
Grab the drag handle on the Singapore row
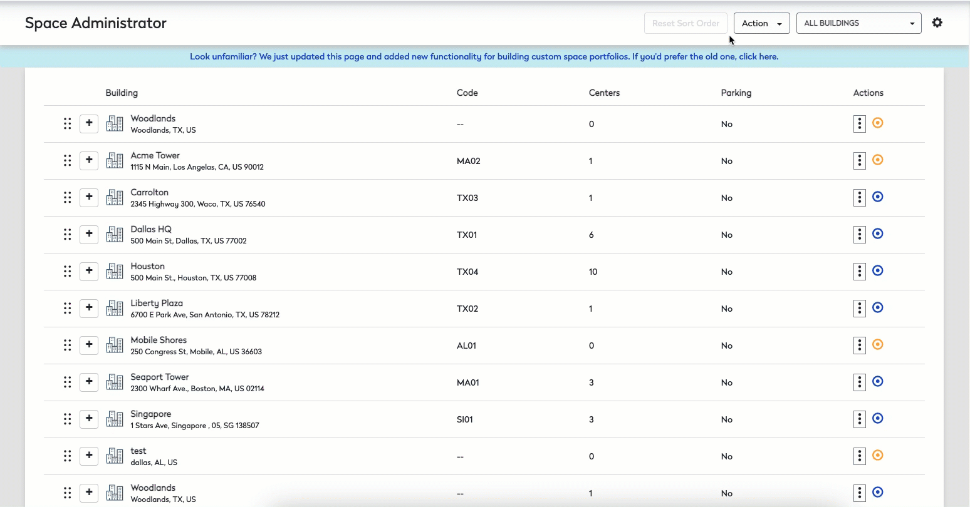pyautogui.click(x=67, y=419)
